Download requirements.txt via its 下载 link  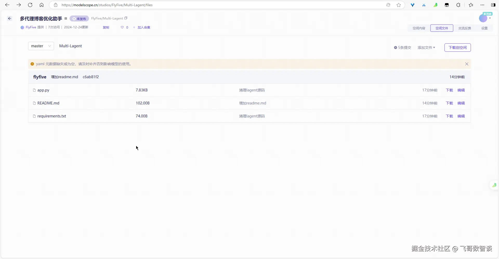449,116
